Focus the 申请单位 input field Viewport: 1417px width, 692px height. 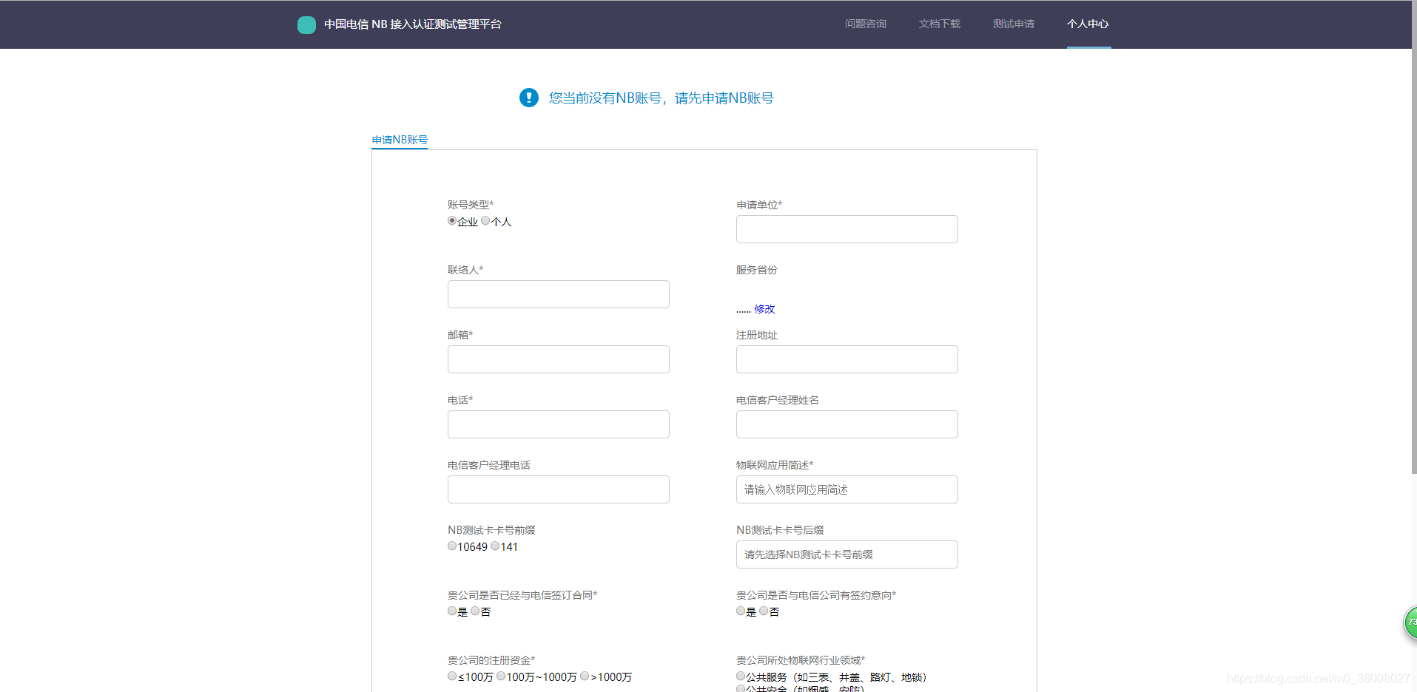tap(847, 229)
